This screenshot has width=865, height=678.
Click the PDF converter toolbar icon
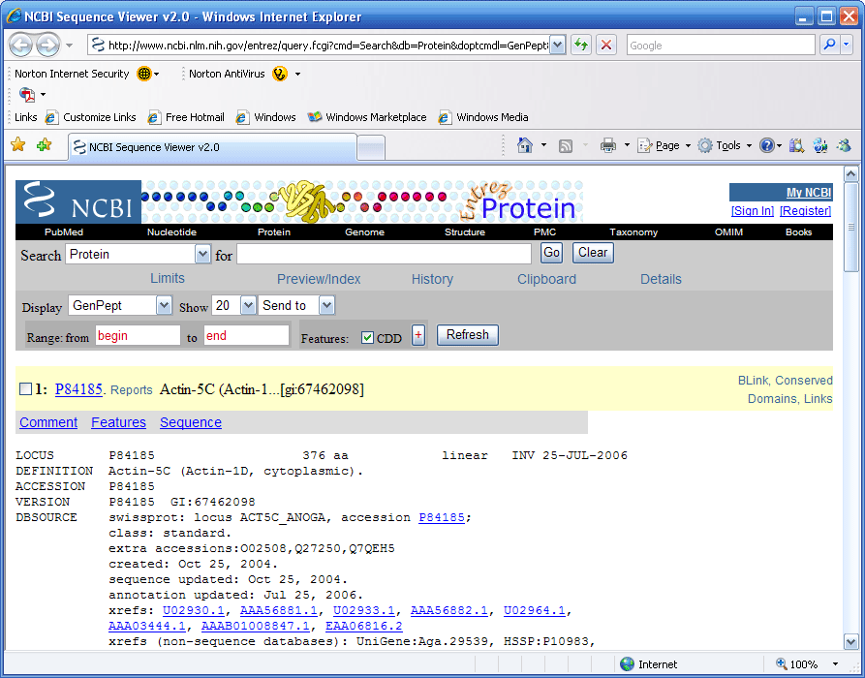(x=27, y=94)
